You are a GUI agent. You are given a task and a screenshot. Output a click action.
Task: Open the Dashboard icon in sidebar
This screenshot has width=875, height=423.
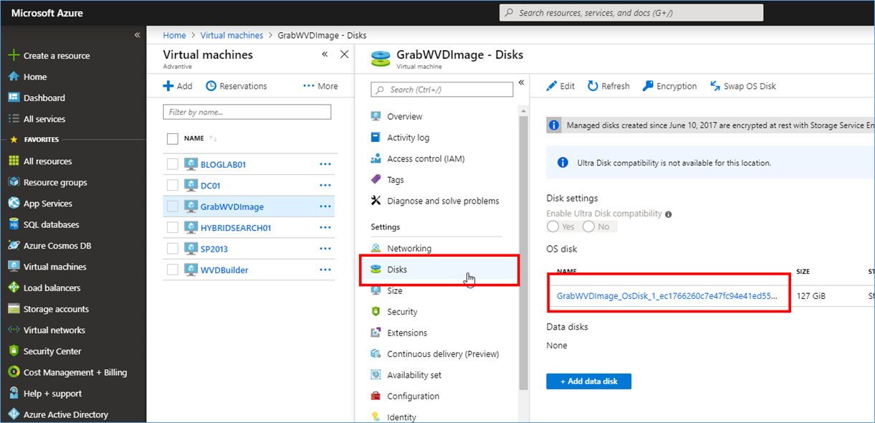pos(13,98)
